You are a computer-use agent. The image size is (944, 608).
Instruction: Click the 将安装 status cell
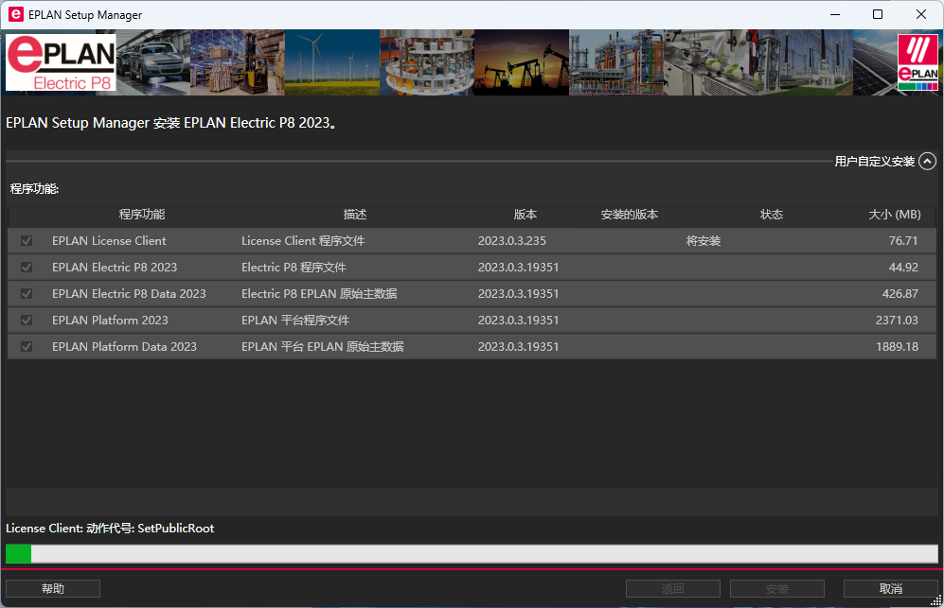tap(704, 240)
